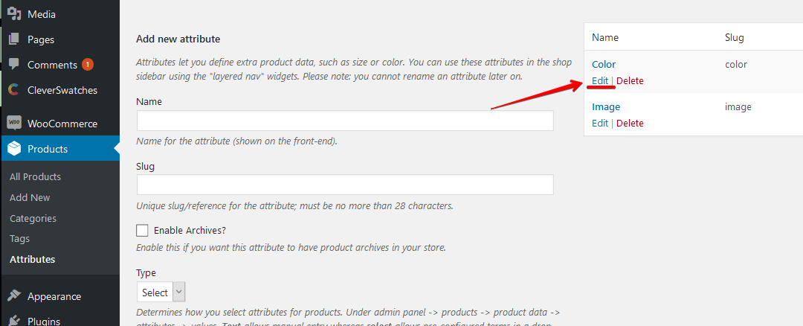
Task: Click the Pages icon in sidebar
Action: (14, 39)
